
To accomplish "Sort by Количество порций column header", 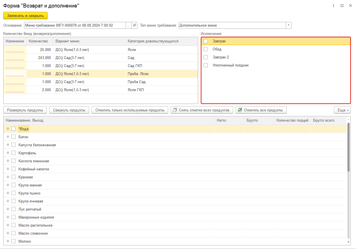I will [292, 120].
